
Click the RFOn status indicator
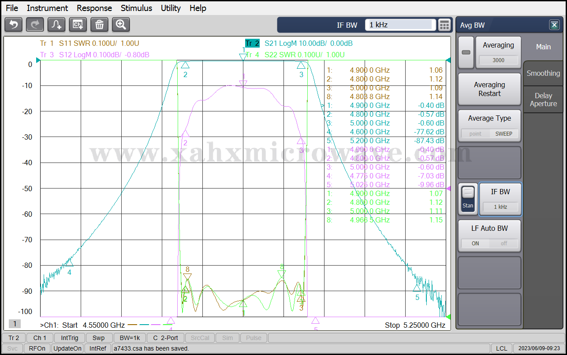pos(37,348)
